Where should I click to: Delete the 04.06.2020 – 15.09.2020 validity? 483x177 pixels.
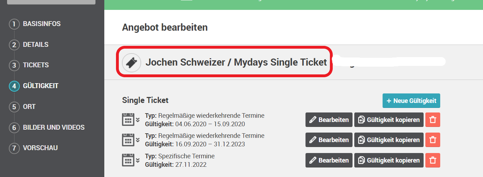(x=432, y=120)
